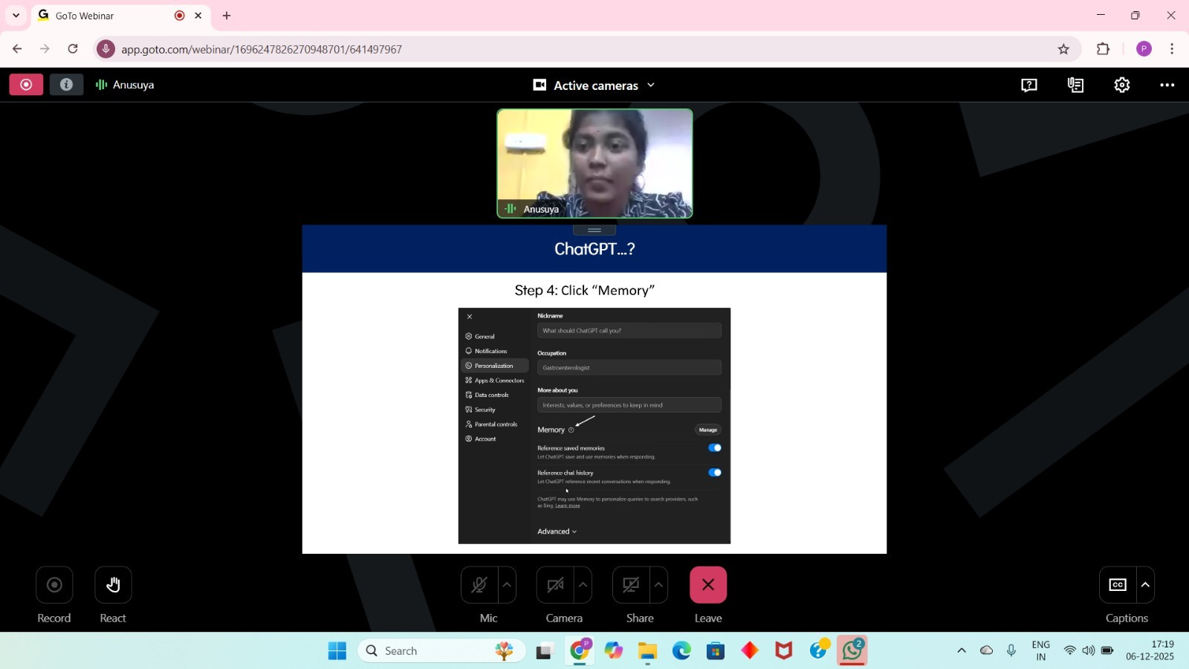Click the Share screen button

click(x=631, y=585)
